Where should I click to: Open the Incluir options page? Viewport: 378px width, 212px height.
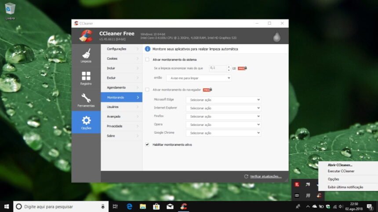pyautogui.click(x=121, y=68)
